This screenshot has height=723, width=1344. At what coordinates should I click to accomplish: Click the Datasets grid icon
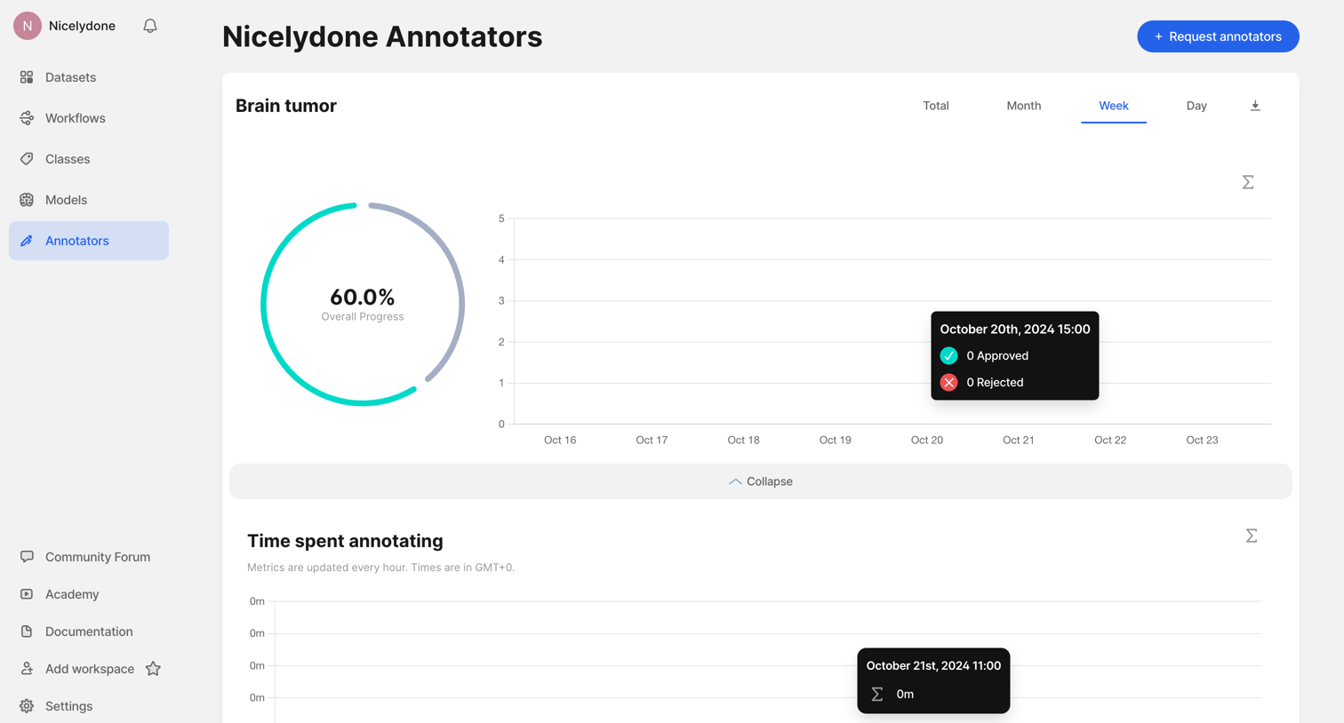[x=27, y=77]
